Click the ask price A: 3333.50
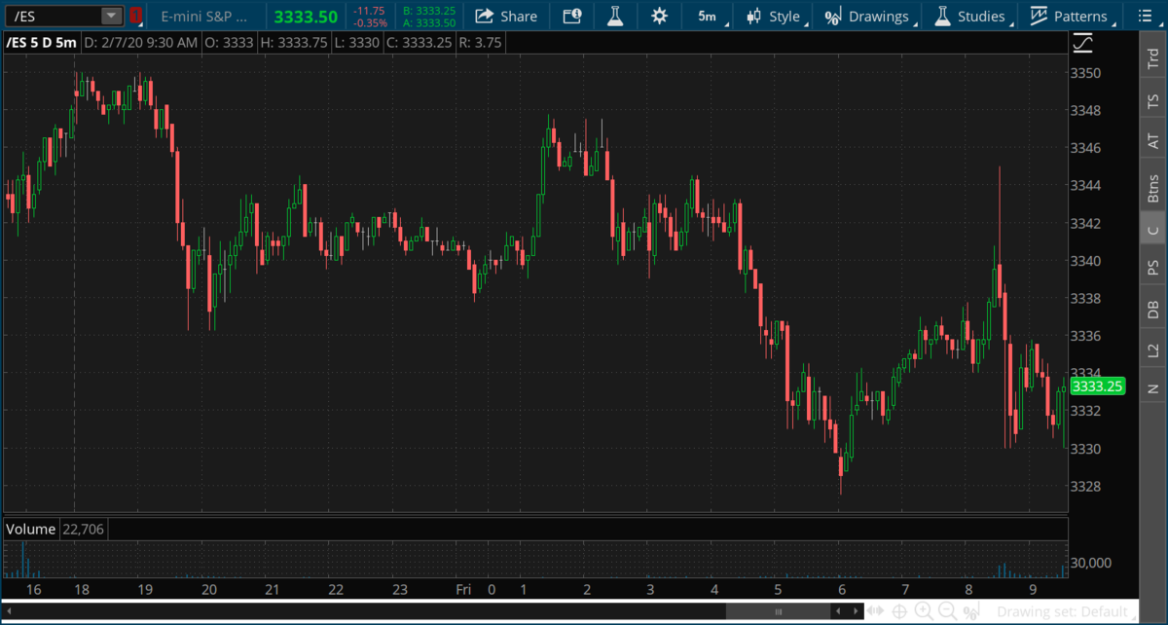The height and width of the screenshot is (625, 1168). tap(429, 22)
